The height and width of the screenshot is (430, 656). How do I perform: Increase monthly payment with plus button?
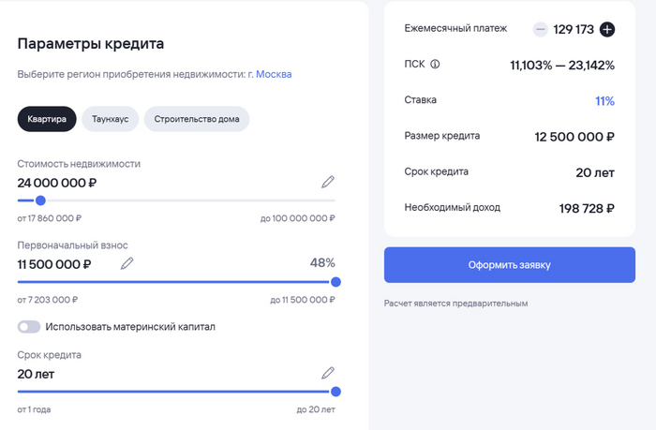(607, 29)
